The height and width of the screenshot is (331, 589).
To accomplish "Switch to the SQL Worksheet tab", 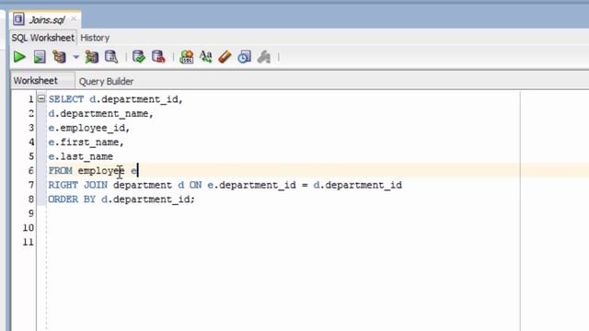I will click(43, 38).
